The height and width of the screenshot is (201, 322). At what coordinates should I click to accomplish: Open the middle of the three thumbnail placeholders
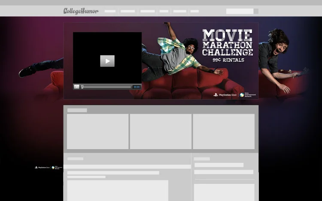pyautogui.click(x=161, y=132)
